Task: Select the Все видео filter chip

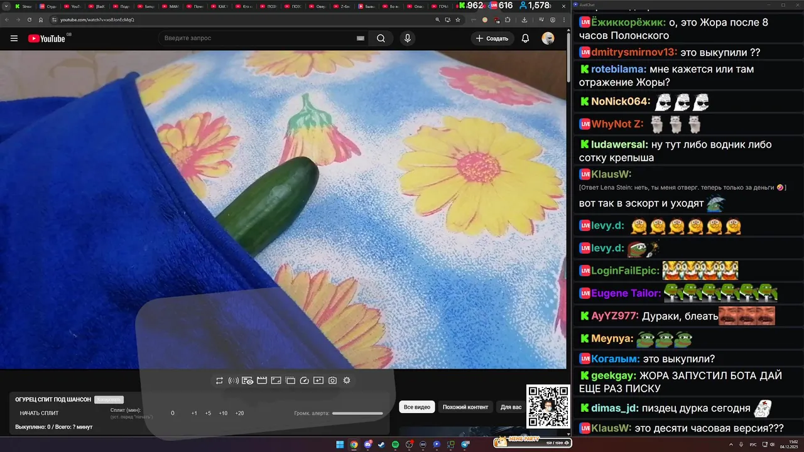Action: [417, 407]
